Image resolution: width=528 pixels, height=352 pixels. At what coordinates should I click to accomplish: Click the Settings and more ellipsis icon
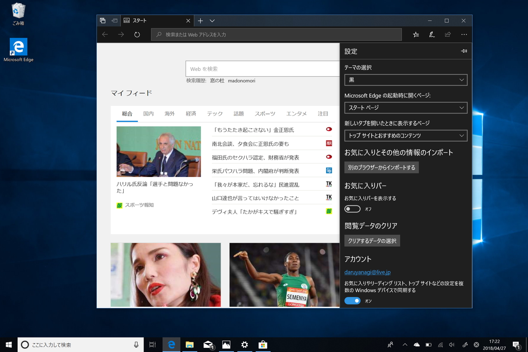click(464, 34)
